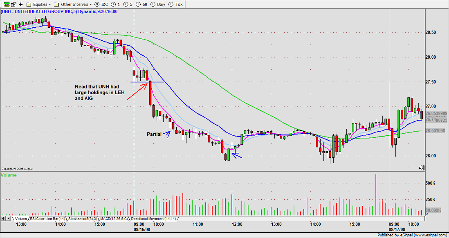Switch to the 1-minute interval

pos(115,4)
